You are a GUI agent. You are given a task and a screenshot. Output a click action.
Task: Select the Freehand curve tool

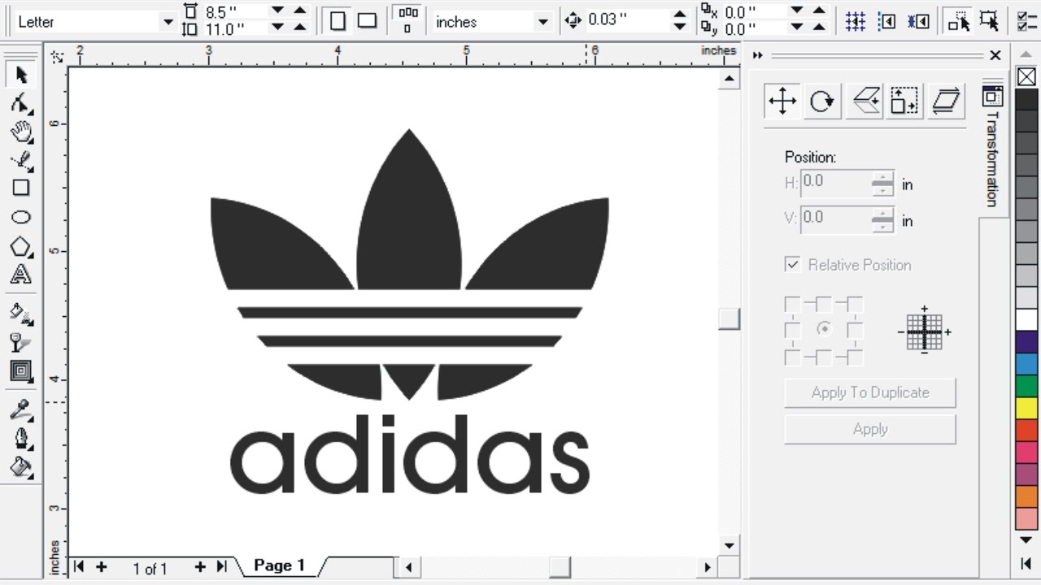[21, 160]
